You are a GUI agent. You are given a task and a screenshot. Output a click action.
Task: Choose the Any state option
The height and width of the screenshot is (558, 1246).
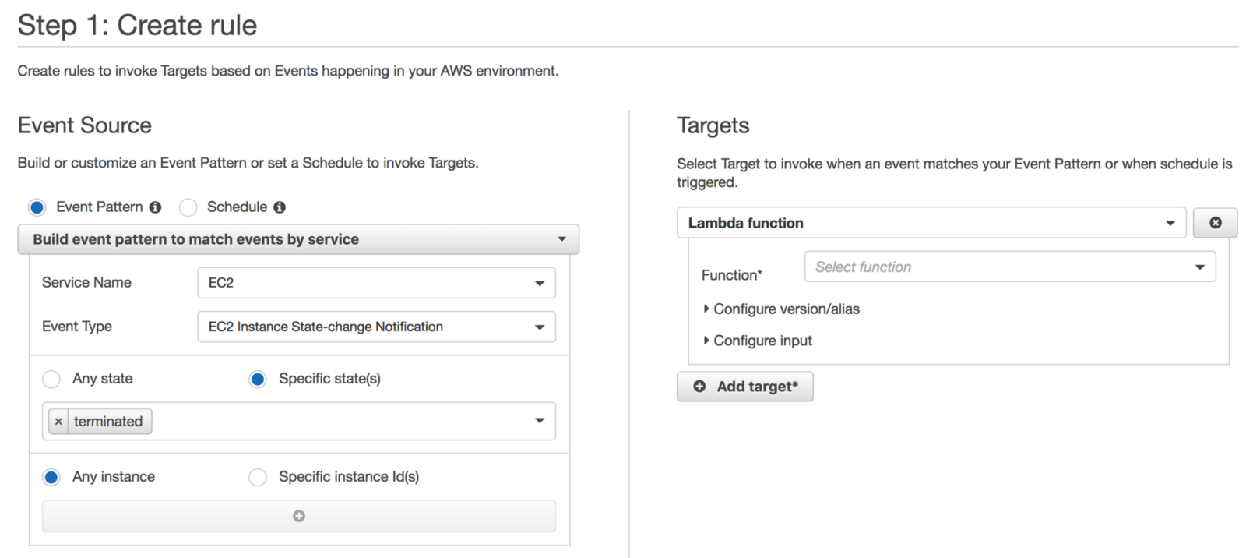(x=51, y=379)
